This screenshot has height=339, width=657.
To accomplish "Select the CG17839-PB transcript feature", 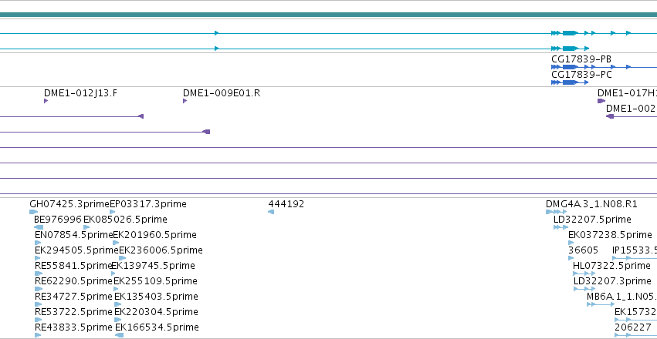I will 605,67.
